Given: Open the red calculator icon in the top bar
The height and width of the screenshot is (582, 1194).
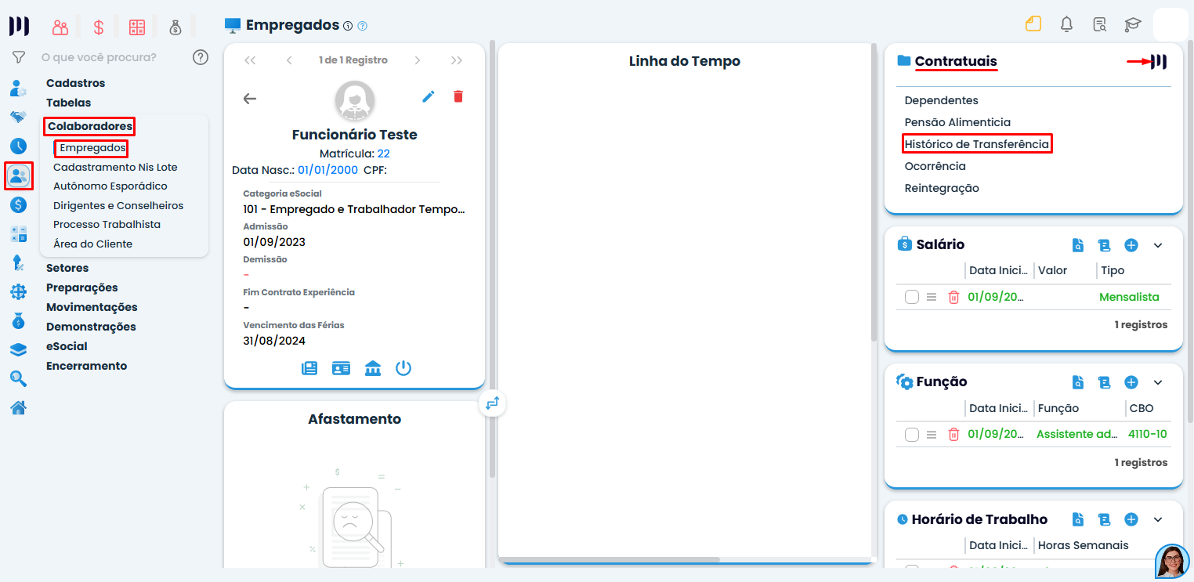Looking at the screenshot, I should pos(137,27).
